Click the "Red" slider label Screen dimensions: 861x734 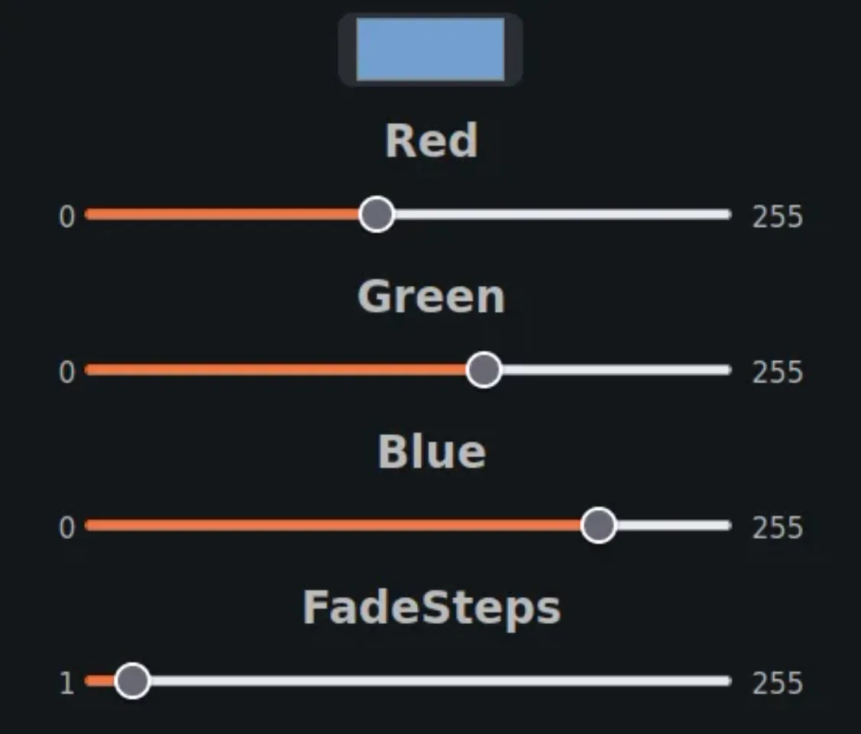click(x=431, y=141)
